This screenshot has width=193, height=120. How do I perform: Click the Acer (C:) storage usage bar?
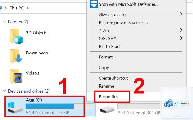[x=60, y=106]
